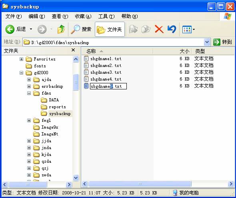Screen dimensions: 236x198
Task: Click the red X Delete icon
Action: click(x=159, y=29)
